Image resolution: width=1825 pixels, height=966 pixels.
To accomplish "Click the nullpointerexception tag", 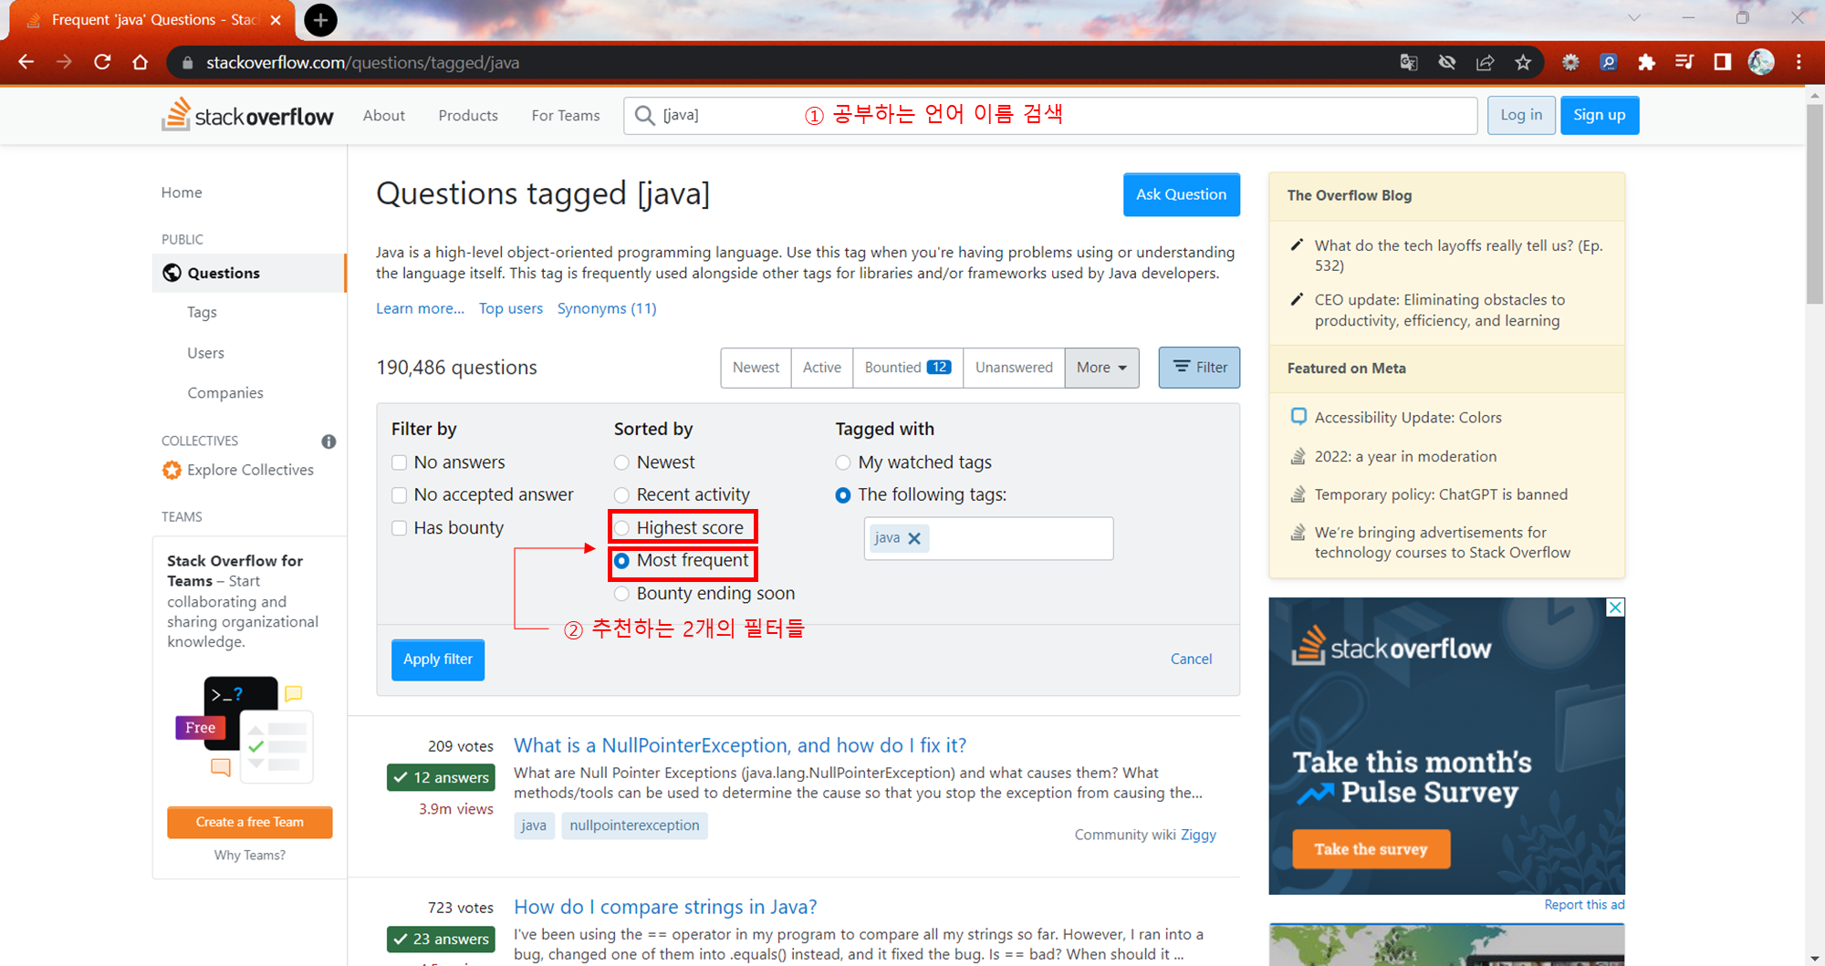I will (634, 826).
